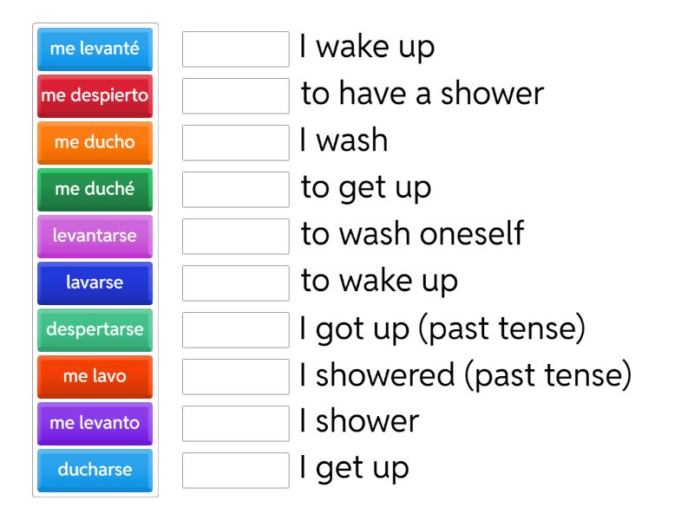Pick the "me ducho" word card
This screenshot has height=520, width=694.
pyautogui.click(x=94, y=143)
